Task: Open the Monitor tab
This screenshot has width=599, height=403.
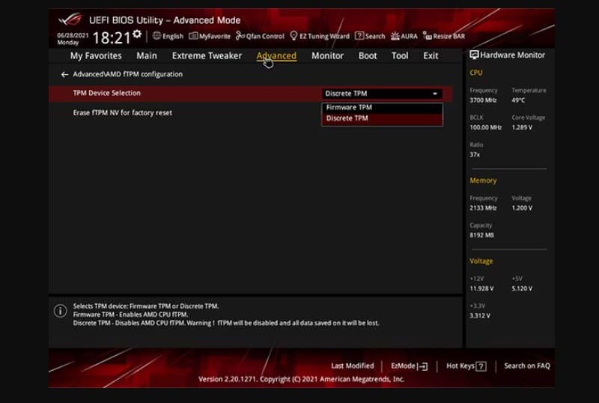Action: click(x=327, y=56)
